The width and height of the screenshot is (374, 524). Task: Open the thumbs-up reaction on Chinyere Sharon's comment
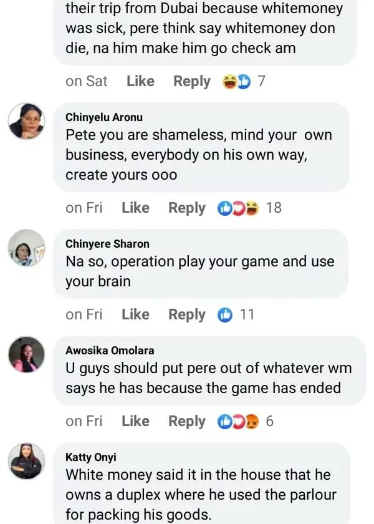coord(225,315)
